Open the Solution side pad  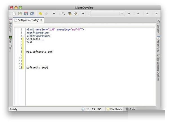[x=10, y=26]
